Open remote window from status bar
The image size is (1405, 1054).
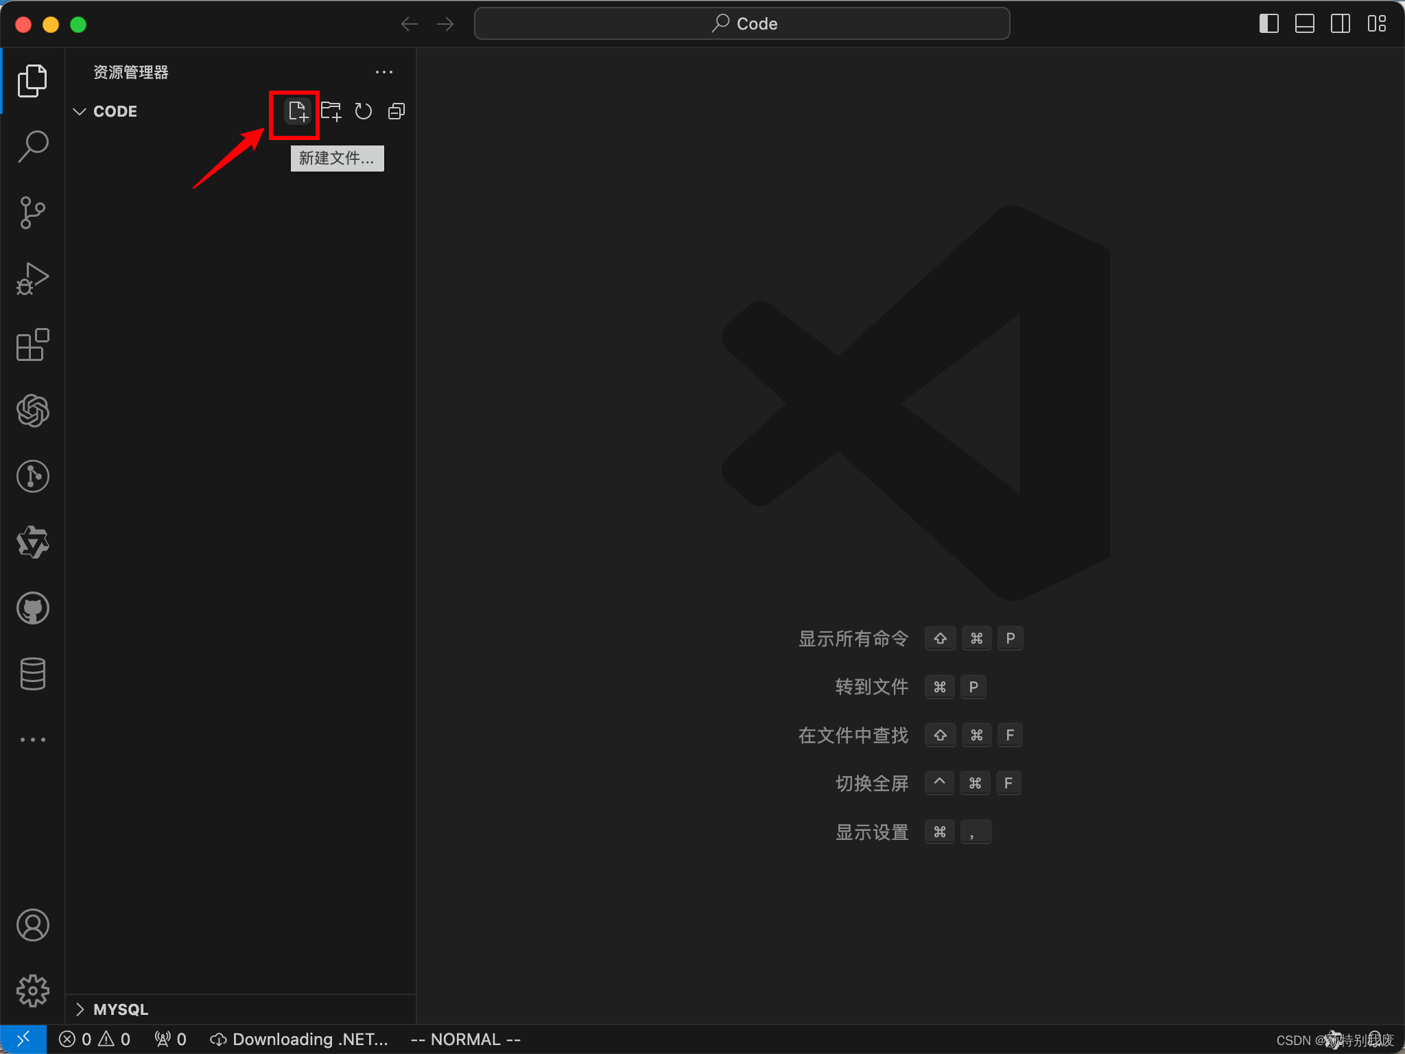23,1040
